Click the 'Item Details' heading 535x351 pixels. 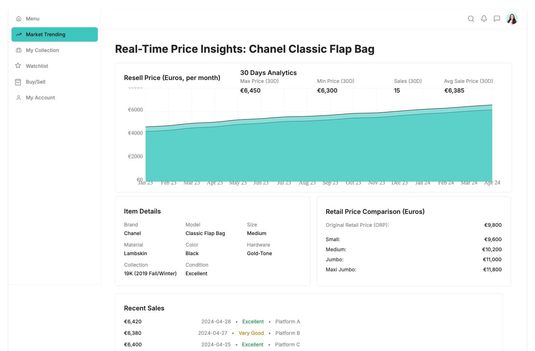(142, 211)
